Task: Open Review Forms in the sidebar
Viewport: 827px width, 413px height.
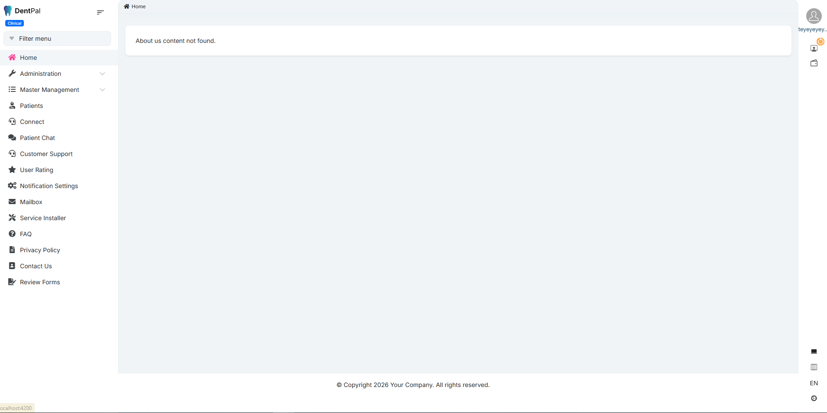Action: point(40,282)
